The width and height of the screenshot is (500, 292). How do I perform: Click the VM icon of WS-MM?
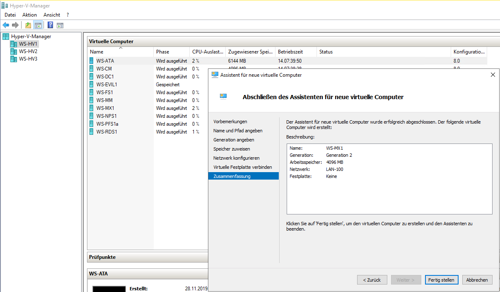92,100
